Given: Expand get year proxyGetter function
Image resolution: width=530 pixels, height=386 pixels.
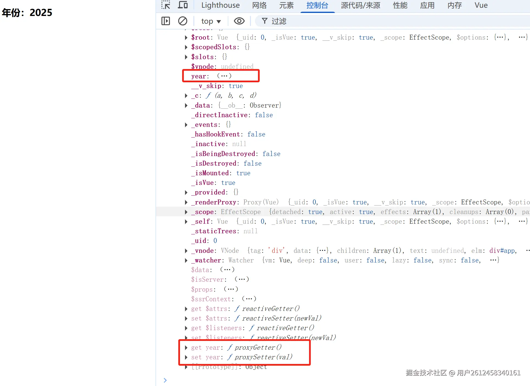Looking at the screenshot, I should point(186,347).
